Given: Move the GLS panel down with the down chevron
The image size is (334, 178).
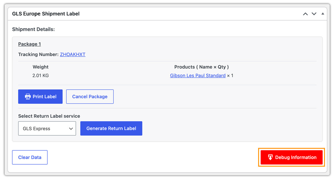Looking at the screenshot, I should [x=314, y=14].
